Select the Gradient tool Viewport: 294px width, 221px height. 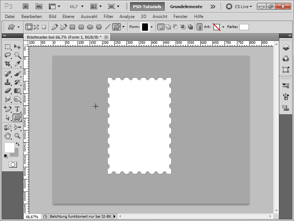coord(17,91)
